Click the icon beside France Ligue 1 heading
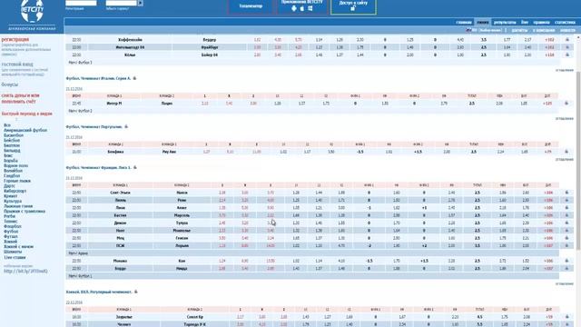 [x=135, y=167]
